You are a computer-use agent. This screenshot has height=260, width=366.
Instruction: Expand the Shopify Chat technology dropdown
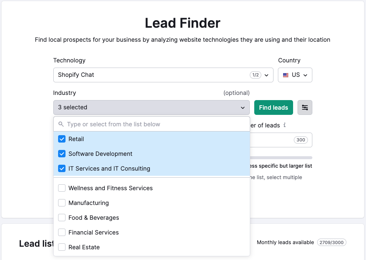tap(163, 75)
